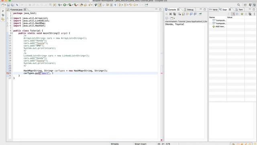Click the New file wizard toolbar icon
257x145 pixels.
(3, 5)
